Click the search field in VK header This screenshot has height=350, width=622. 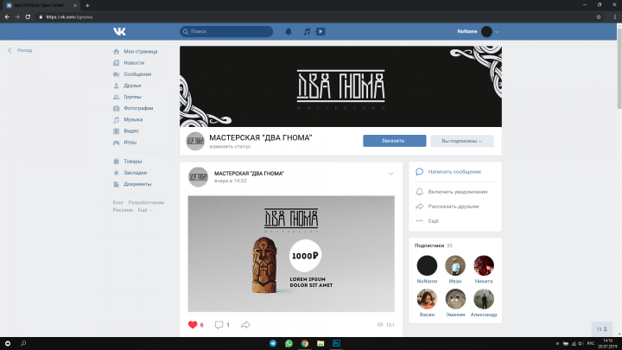click(x=226, y=31)
